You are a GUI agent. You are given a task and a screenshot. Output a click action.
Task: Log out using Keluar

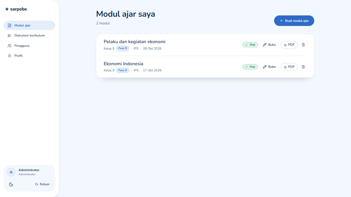tap(42, 184)
